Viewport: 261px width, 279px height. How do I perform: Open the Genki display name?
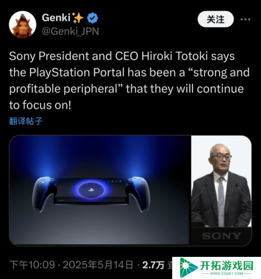[56, 18]
